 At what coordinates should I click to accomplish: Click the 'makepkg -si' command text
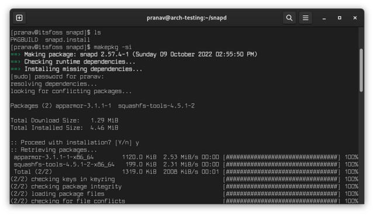112,47
